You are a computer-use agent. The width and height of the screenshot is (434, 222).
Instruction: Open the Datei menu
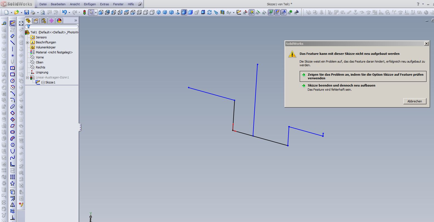tap(43, 4)
